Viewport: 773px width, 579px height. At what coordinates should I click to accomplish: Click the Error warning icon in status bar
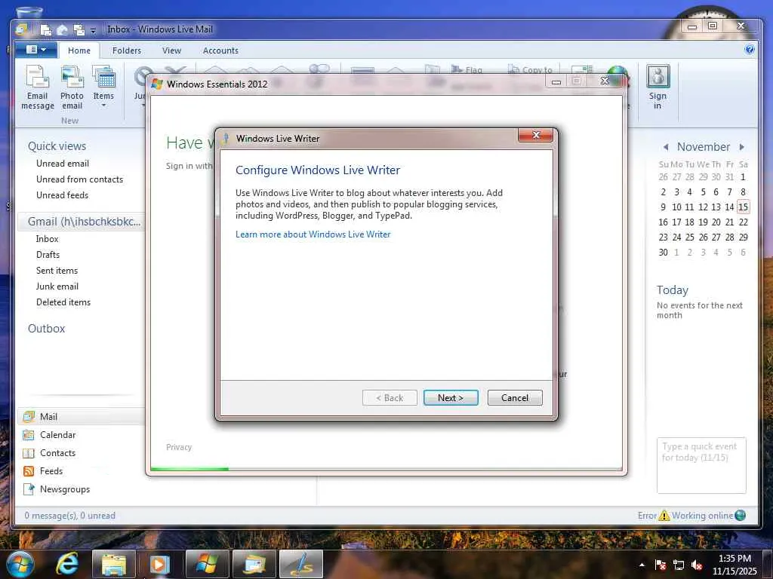point(664,516)
